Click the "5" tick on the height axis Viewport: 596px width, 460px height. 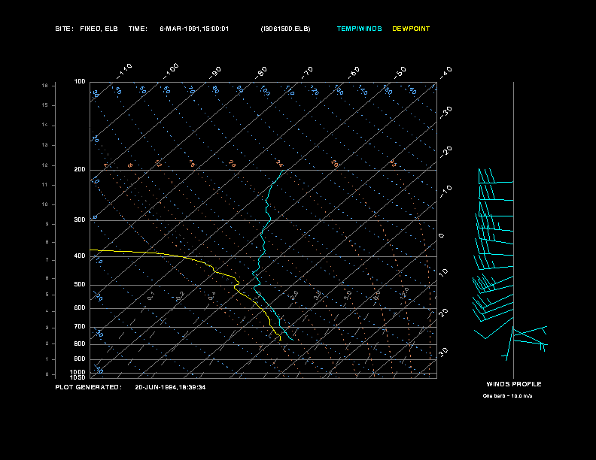point(47,295)
